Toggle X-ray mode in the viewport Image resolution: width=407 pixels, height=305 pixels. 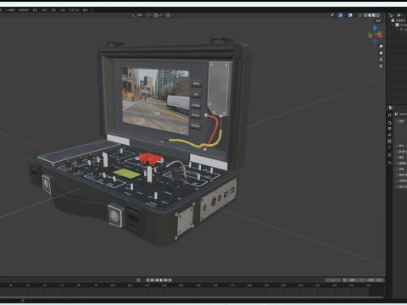pos(360,15)
